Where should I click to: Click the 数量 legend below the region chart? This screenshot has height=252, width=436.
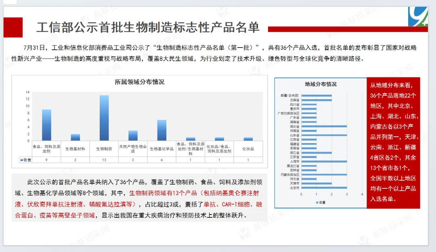(x=321, y=202)
